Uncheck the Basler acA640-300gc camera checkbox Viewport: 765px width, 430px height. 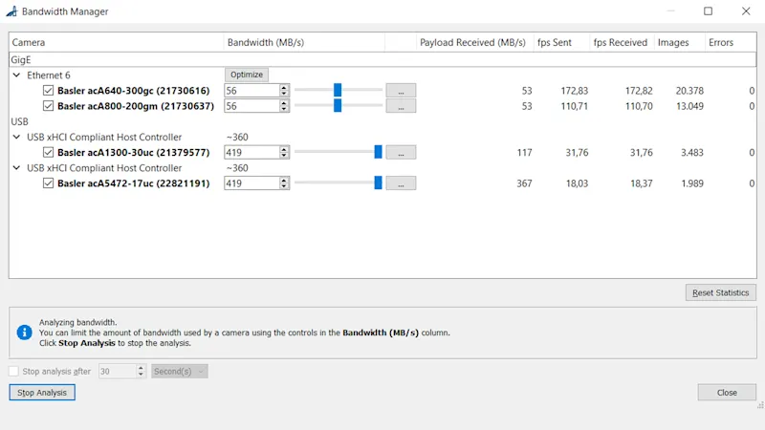48,91
